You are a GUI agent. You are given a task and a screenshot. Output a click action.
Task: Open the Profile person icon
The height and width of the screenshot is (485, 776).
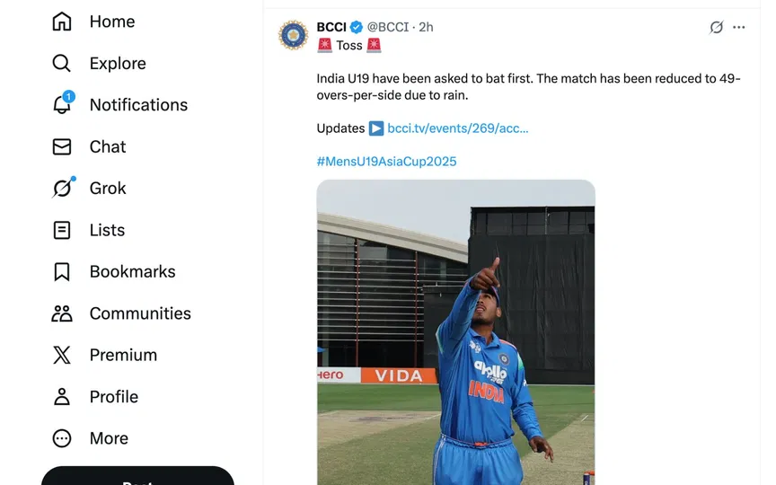[61, 396]
